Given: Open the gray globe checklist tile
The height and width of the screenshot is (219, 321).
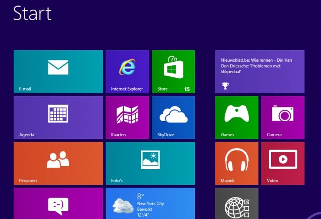Looking at the screenshot, I should point(237,203).
